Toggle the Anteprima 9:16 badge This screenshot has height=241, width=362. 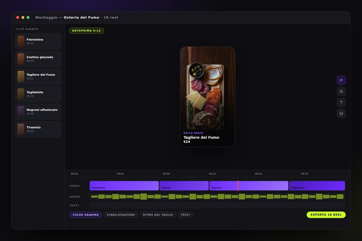(x=86, y=30)
